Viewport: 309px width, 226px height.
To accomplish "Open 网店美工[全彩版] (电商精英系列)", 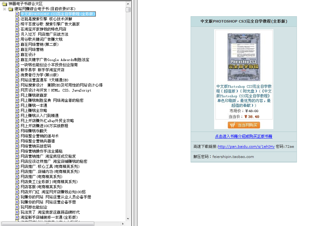I will point(49,182).
